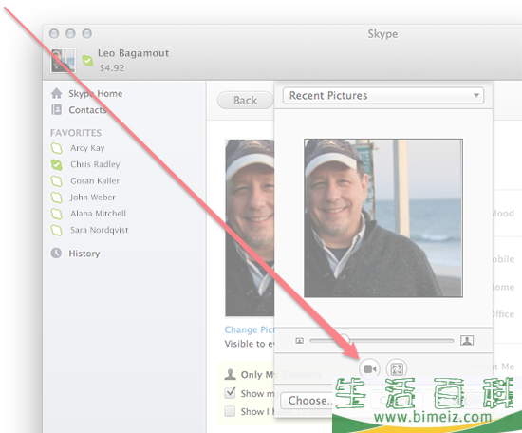The height and width of the screenshot is (433, 522).
Task: Adjust the picture zoom slider handle
Action: pos(344,340)
